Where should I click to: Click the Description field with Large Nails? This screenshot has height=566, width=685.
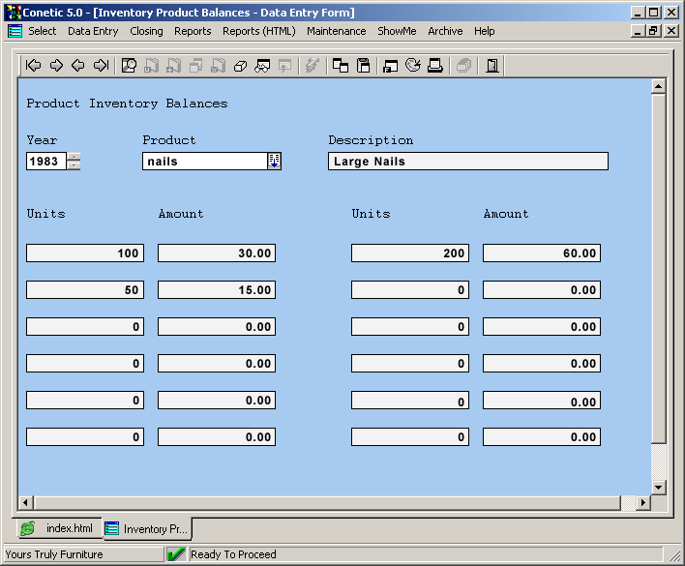tap(468, 162)
